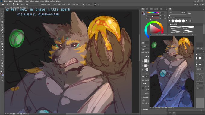Toggle pressure for size icon
Viewport: 205px width, 115px height.
click(95, 5)
